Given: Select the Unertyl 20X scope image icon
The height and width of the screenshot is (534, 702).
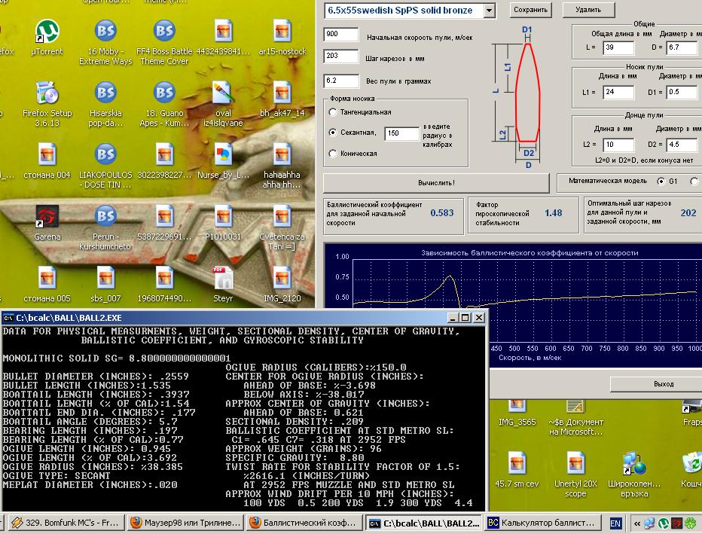Looking at the screenshot, I should point(575,465).
